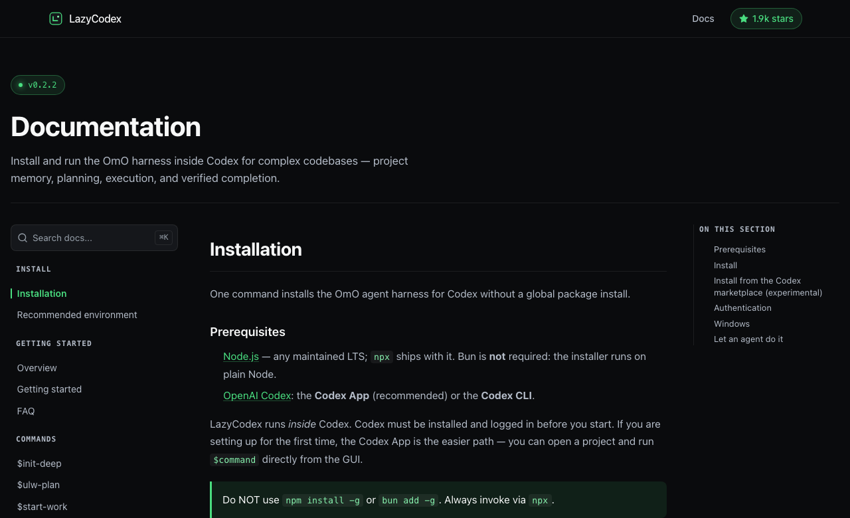Click the ON THIS SECTION label

pos(737,229)
